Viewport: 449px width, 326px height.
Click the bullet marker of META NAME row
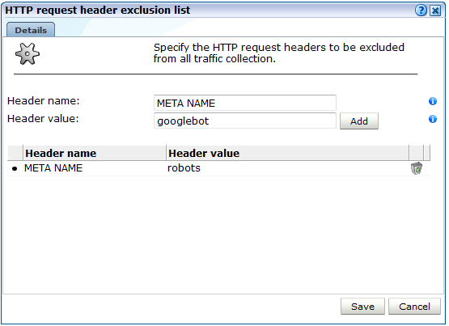point(15,168)
